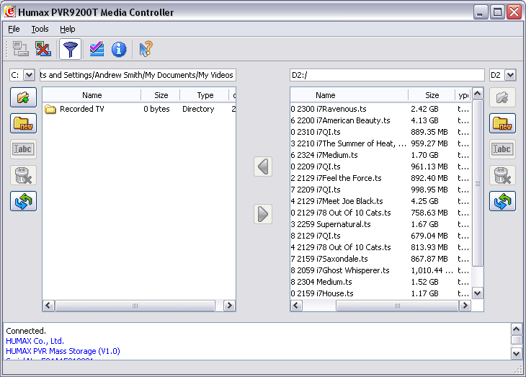Click local pane horizontal scroll left arrow
Image resolution: width=526 pixels, height=377 pixels.
[48, 305]
